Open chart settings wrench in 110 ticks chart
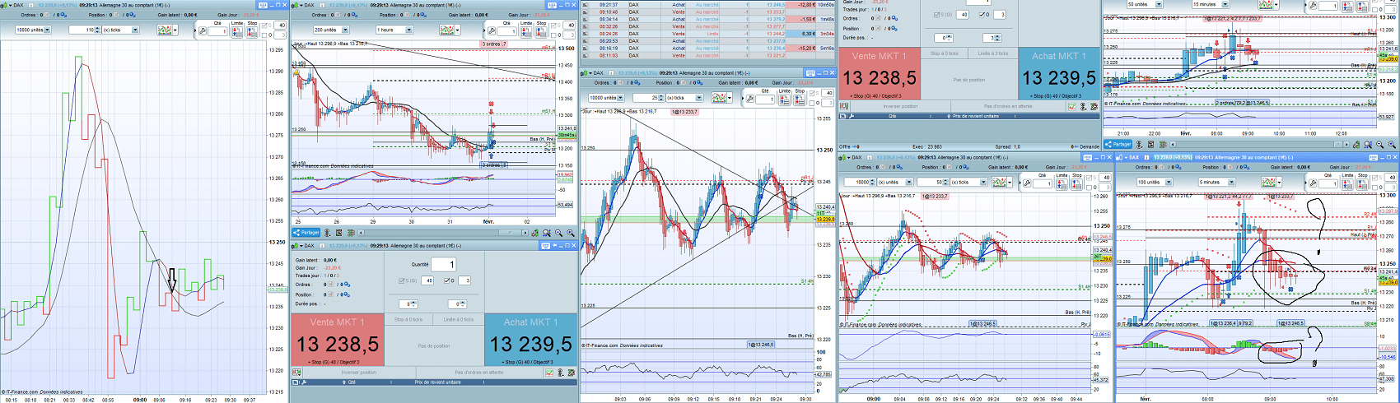The width and height of the screenshot is (1400, 403). coord(203,31)
